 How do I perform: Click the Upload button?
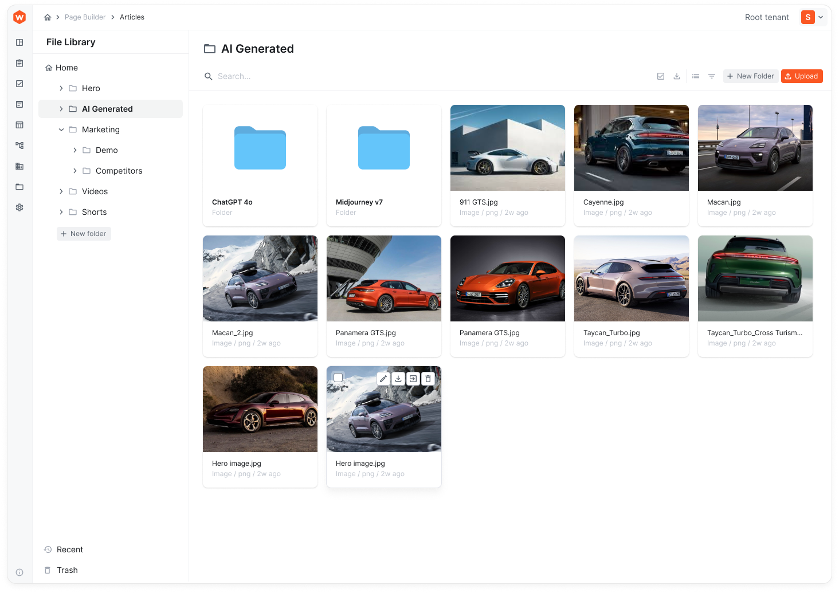(802, 76)
